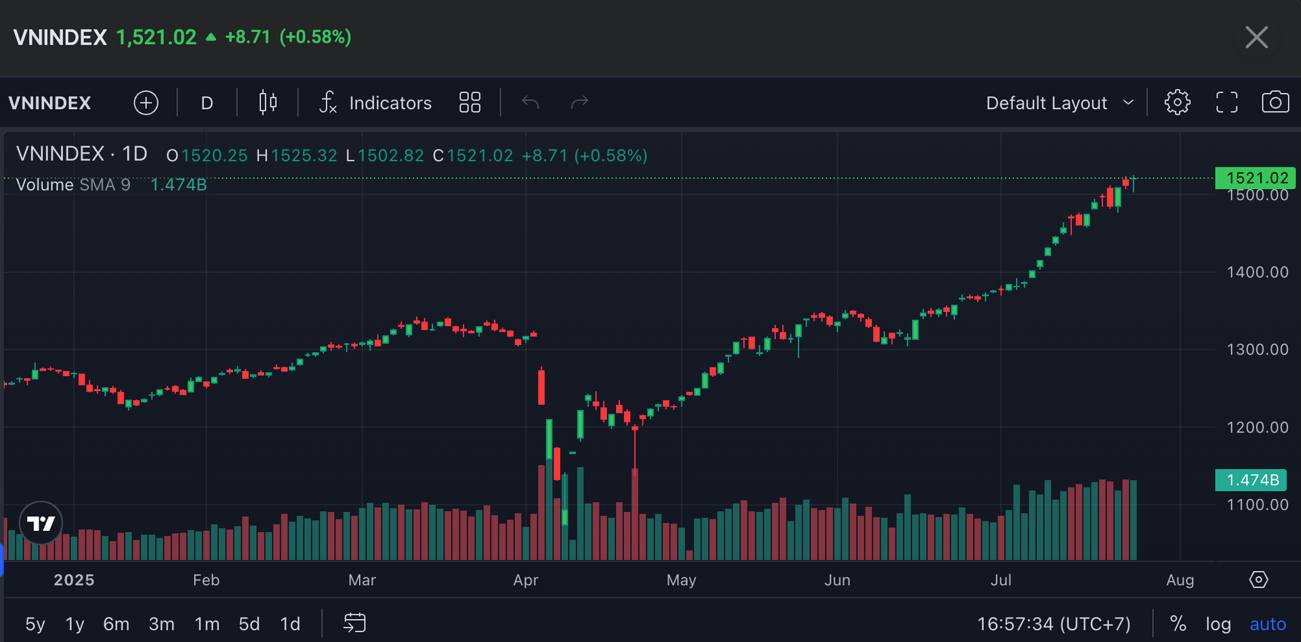Open chart settings gear icon
1301x642 pixels.
coord(1177,103)
